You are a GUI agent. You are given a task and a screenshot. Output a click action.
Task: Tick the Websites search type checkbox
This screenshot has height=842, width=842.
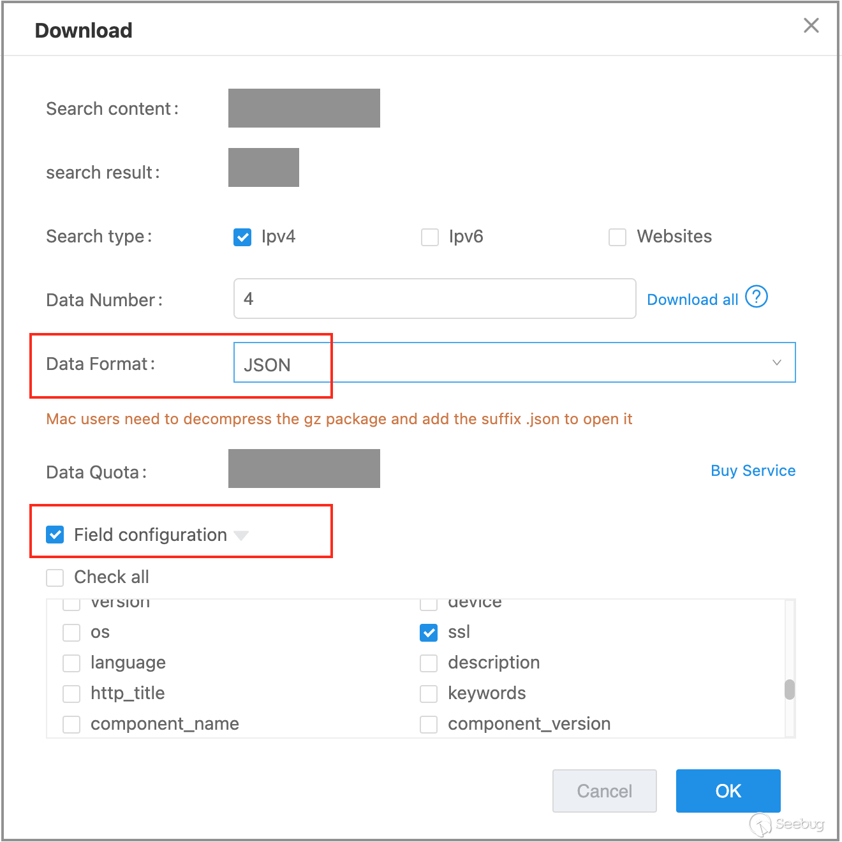617,237
